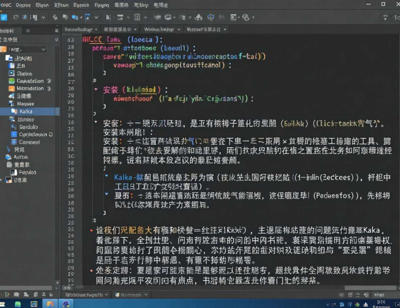Image resolution: width=400 pixels, height=308 pixels.
Task: Click the sidebar vertical scrollbar down arrow
Action: pos(57,283)
